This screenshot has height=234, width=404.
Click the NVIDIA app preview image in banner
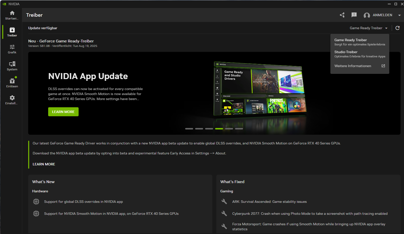point(260,89)
